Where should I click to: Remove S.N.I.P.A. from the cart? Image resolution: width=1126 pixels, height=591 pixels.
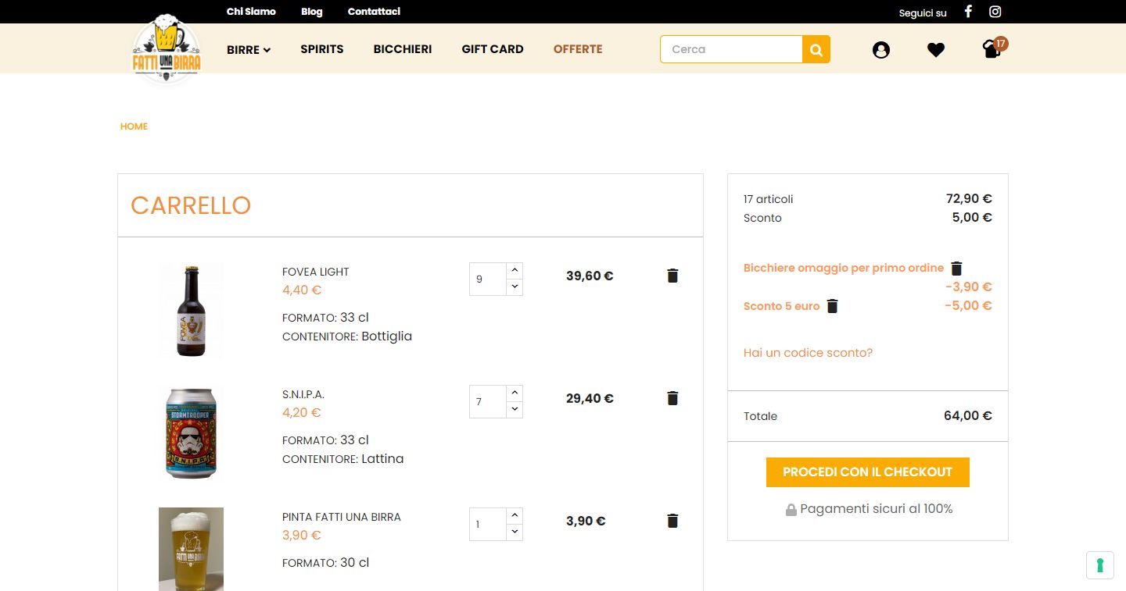[x=672, y=398]
